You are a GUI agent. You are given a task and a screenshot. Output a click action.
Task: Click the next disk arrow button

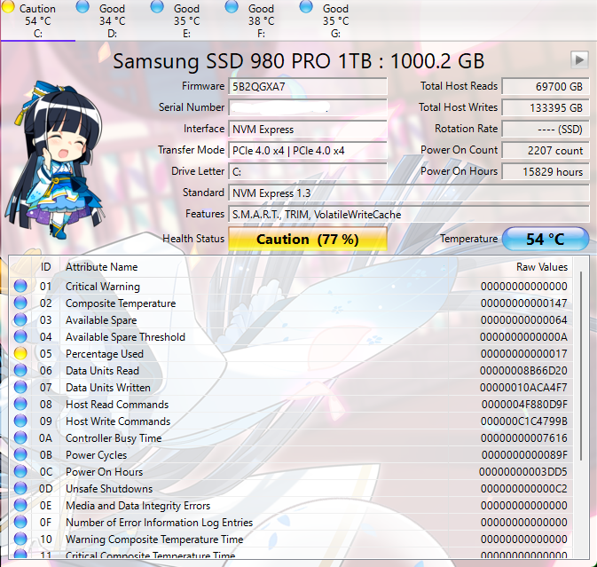(579, 59)
